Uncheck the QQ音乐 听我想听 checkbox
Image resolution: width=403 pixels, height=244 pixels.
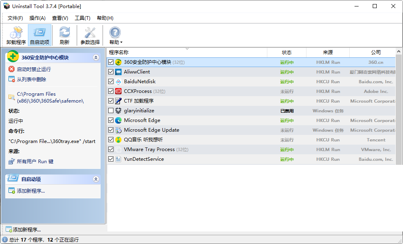point(111,140)
